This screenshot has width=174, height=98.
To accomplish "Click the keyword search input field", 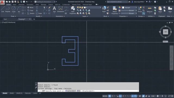I will click(117, 2).
